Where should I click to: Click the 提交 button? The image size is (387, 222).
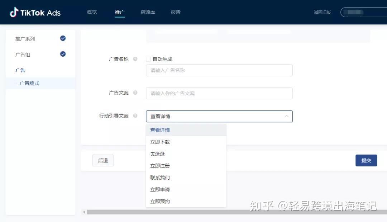(x=366, y=160)
